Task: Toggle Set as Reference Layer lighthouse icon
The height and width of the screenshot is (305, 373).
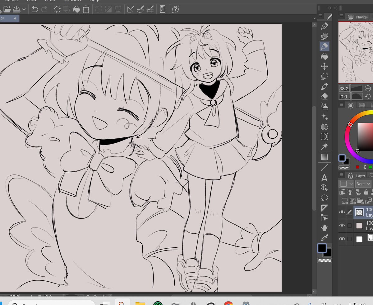Action: click(351, 192)
